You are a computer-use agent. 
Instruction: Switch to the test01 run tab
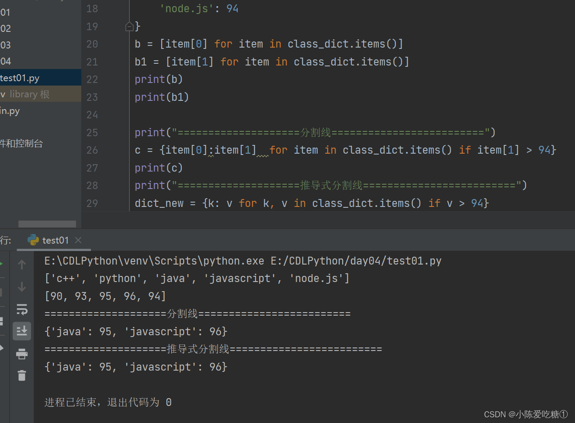click(55, 240)
